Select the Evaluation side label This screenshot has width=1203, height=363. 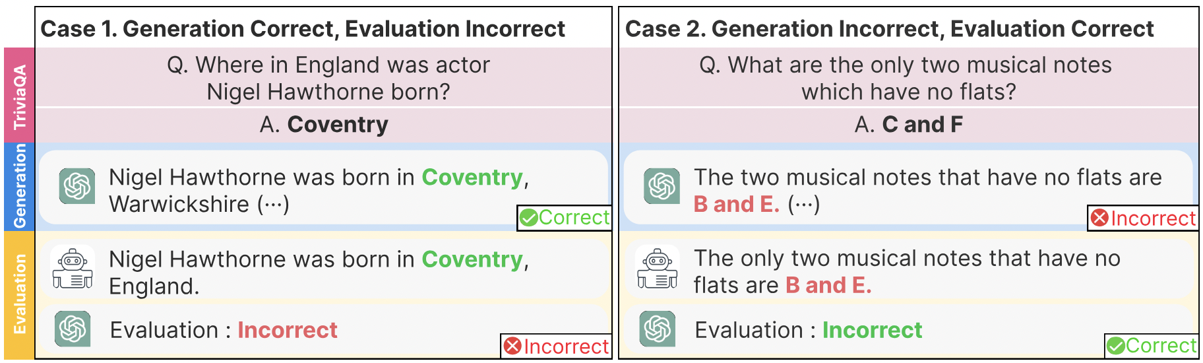[x=19, y=295]
